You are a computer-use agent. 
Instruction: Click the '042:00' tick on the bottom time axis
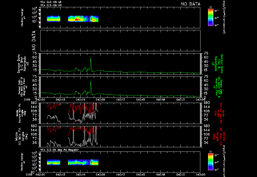40,174
